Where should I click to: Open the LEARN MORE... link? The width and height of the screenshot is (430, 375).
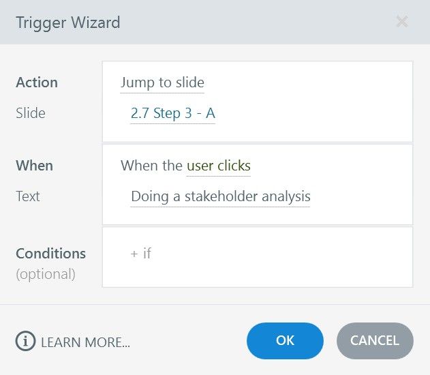pos(85,342)
